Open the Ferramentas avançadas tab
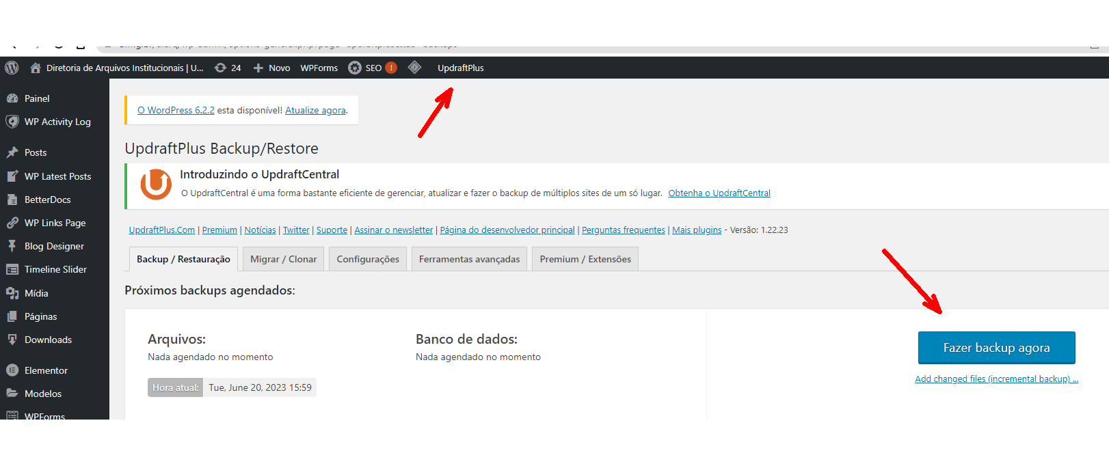This screenshot has height=466, width=1109. click(x=469, y=259)
